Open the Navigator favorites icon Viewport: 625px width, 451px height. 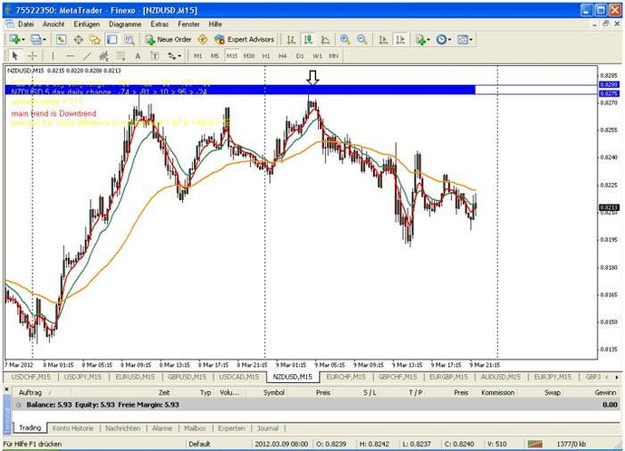tap(95, 40)
